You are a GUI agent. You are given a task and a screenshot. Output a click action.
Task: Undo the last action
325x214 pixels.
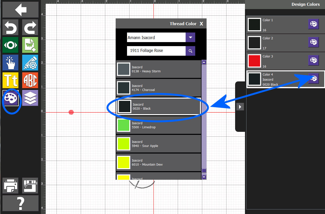11,27
